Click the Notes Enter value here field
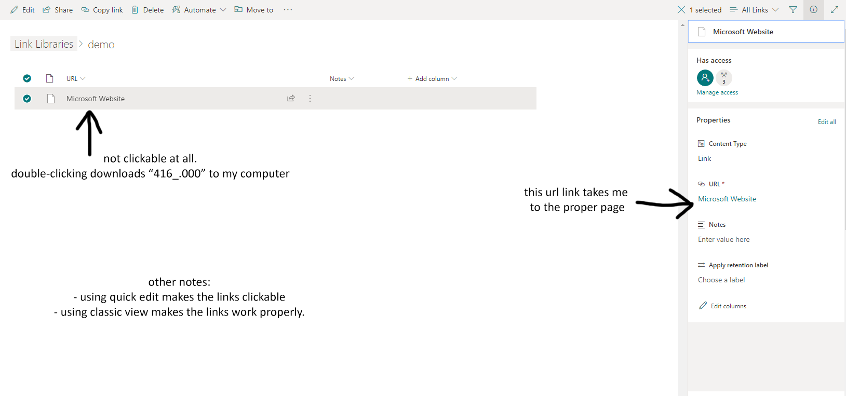The width and height of the screenshot is (846, 396). click(x=723, y=239)
